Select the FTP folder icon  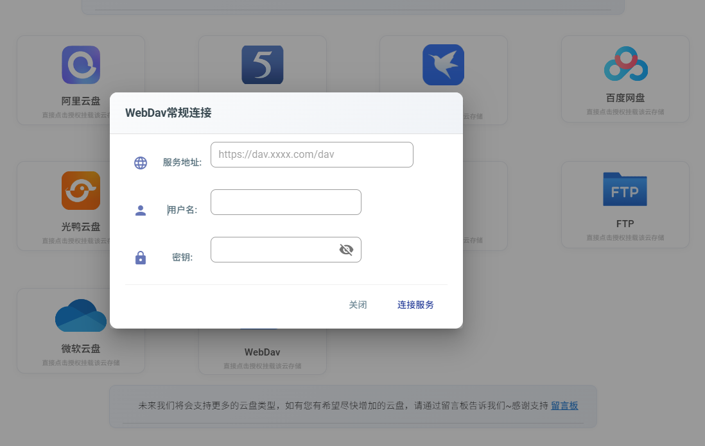[x=625, y=189]
